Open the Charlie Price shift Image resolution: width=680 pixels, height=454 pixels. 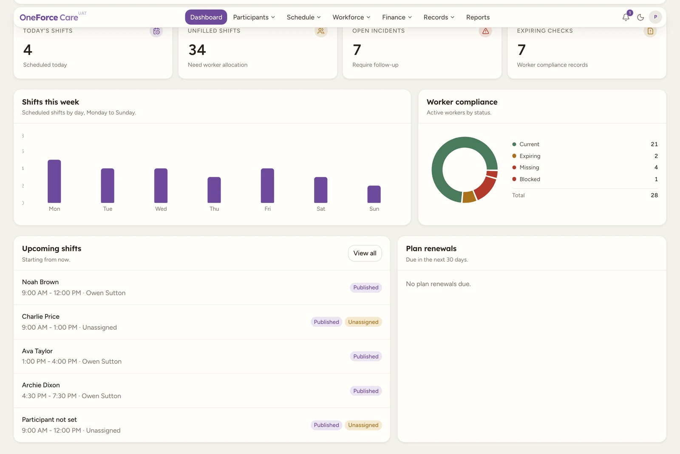pyautogui.click(x=202, y=322)
